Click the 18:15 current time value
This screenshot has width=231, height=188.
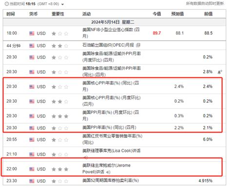click(31, 4)
